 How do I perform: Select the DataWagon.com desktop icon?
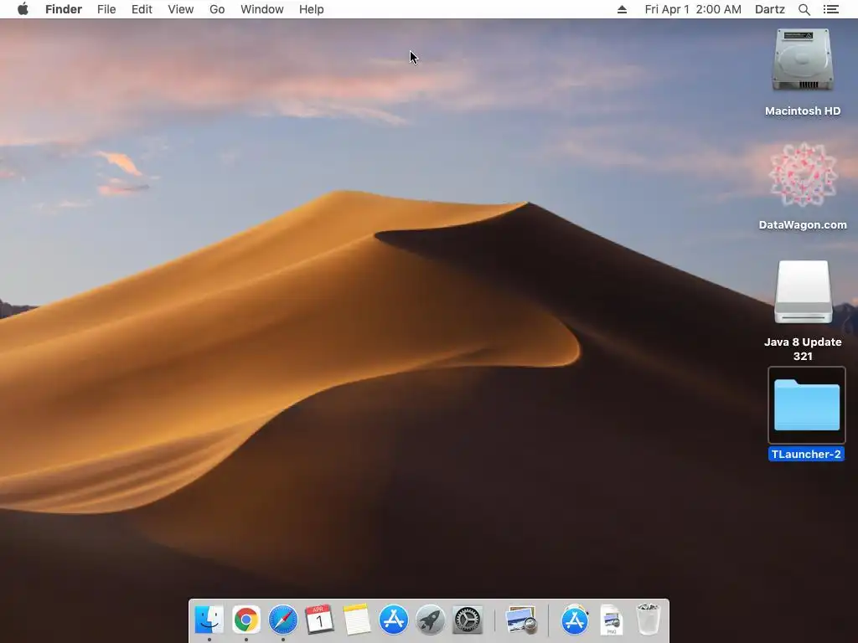pyautogui.click(x=803, y=175)
